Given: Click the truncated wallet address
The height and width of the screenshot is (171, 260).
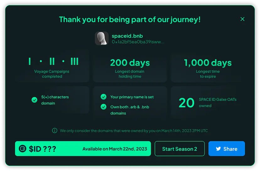Looking at the screenshot, I should (138, 42).
